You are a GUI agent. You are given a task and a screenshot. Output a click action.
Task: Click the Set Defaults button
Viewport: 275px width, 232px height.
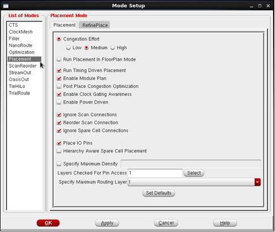[x=159, y=193]
